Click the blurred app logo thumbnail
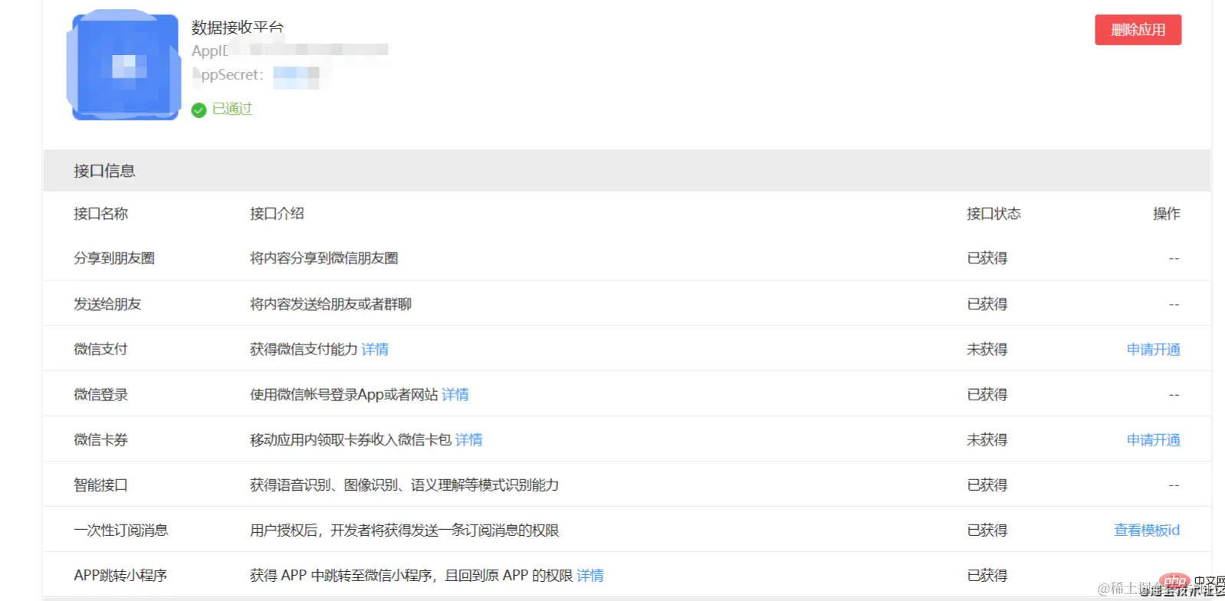Viewport: 1225px width, 601px height. pyautogui.click(x=124, y=65)
